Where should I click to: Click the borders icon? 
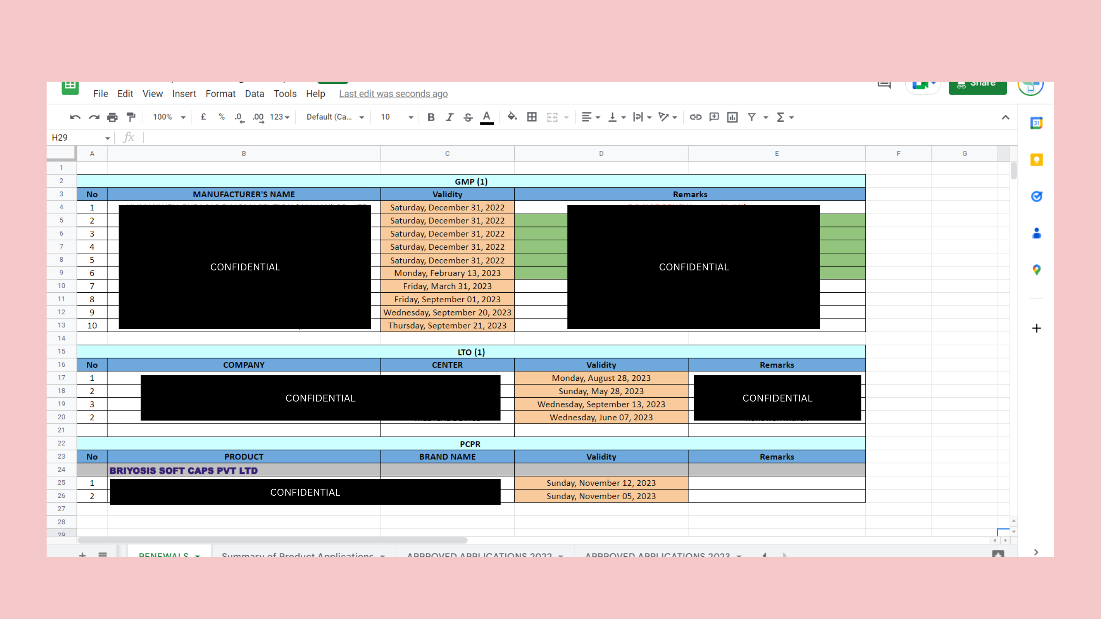tap(532, 117)
